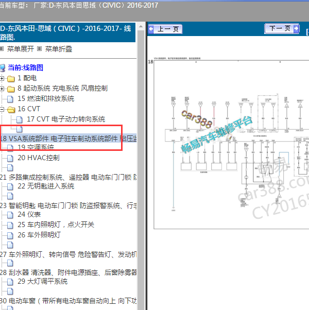This screenshot has width=309, height=310.
Task: Click document icon for 29 大灯调平系统
Action: pyautogui.click(x=10, y=282)
